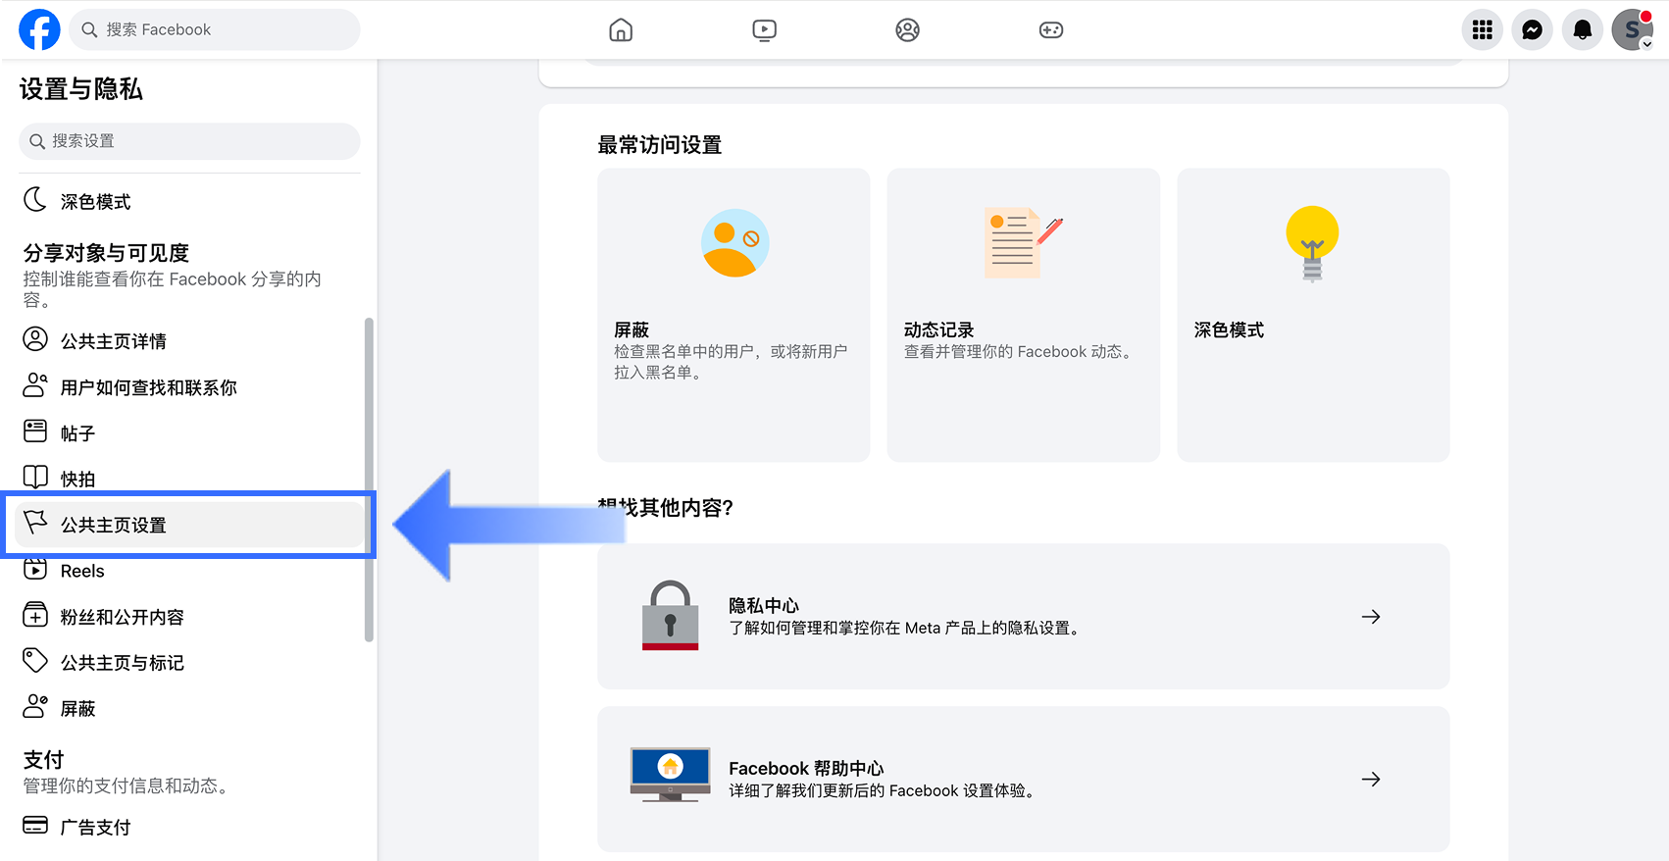This screenshot has width=1669, height=861.
Task: Select 深色模式 in the sidebar
Action: coord(189,201)
